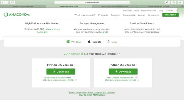Screen dimensions: 184x103
Task: Open the Contact link
Action: [x=170, y=11]
